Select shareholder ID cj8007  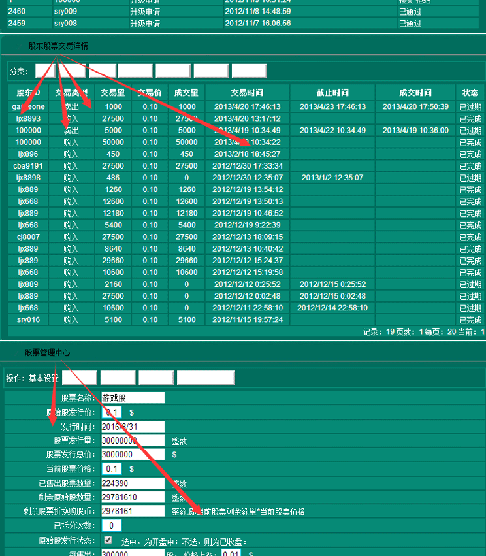28,237
